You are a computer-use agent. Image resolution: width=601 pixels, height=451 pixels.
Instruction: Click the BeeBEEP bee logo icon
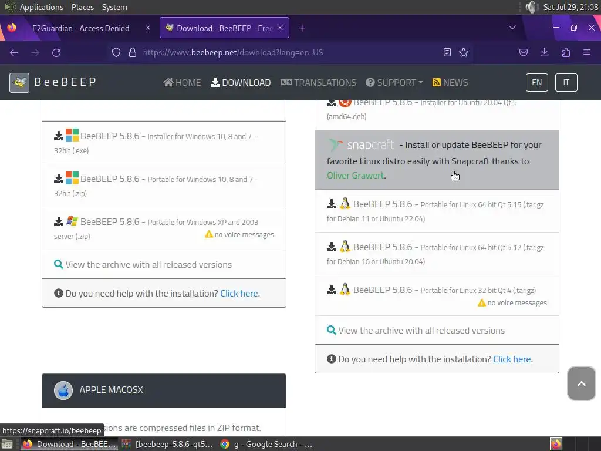click(x=19, y=82)
